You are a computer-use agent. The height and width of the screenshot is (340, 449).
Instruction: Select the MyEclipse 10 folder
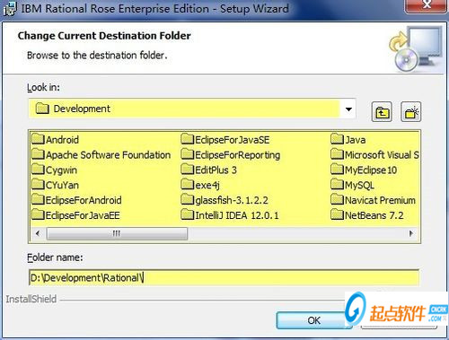coord(364,170)
